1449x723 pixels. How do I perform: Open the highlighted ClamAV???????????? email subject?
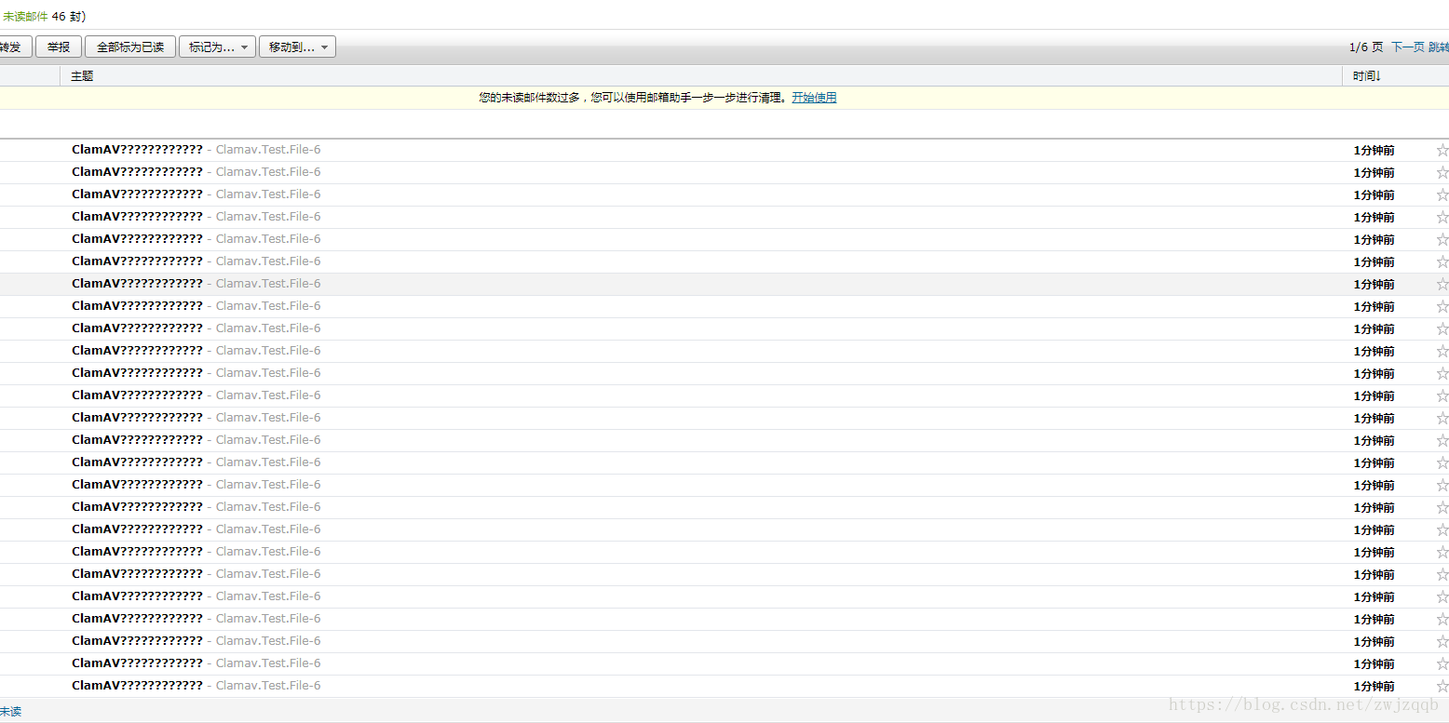coord(137,284)
